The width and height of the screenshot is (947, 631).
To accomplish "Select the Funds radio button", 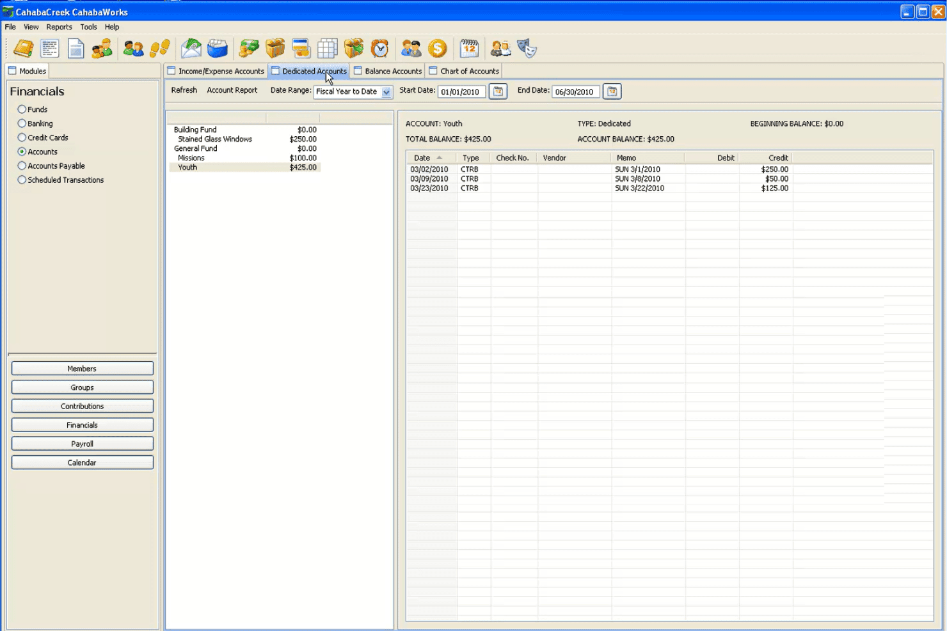I will pos(22,109).
